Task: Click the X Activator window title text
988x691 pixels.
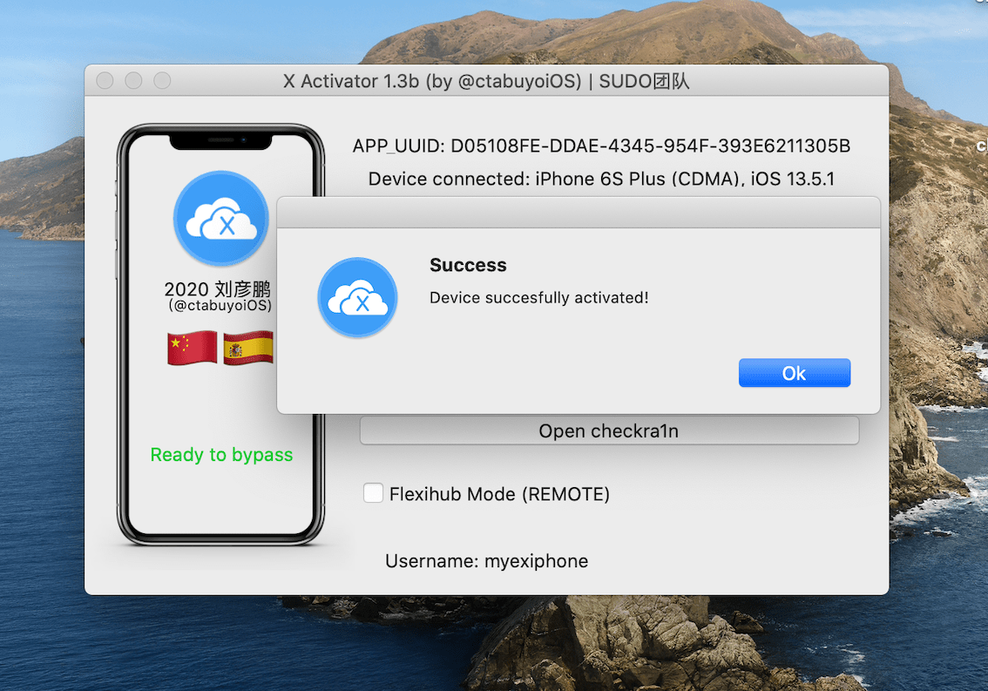Action: tap(486, 81)
